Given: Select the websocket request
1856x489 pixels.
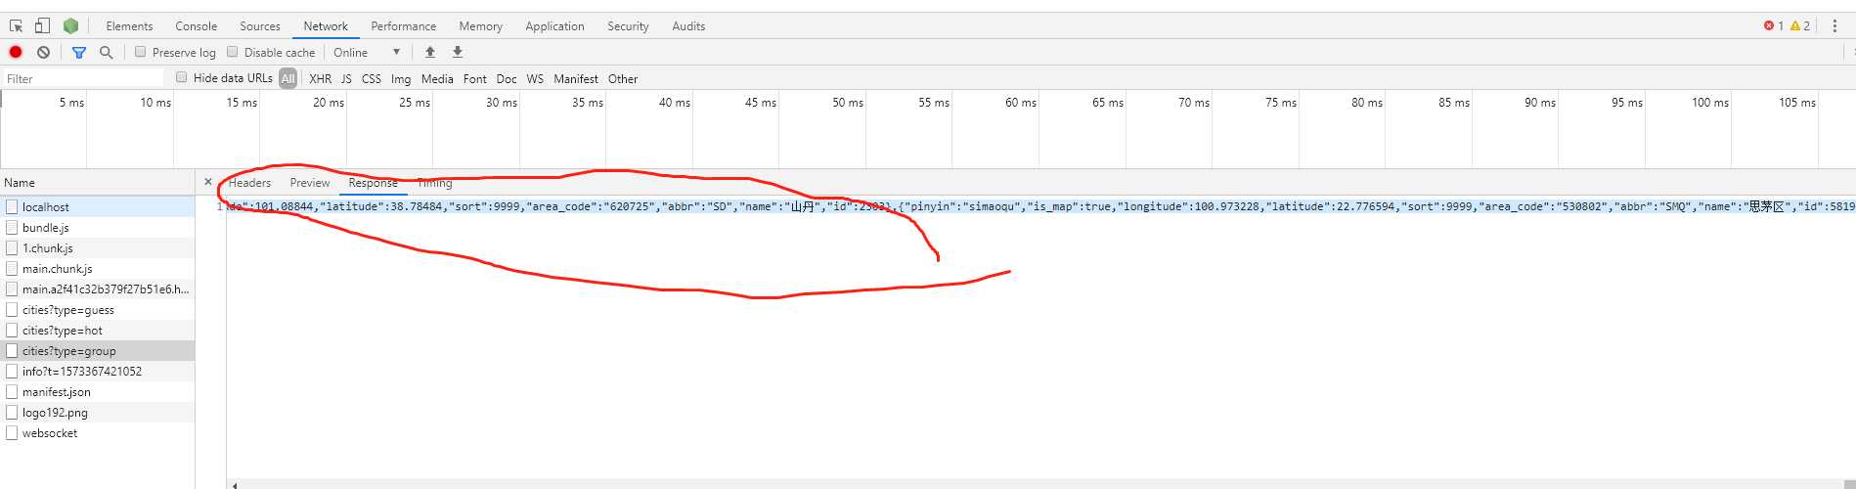Looking at the screenshot, I should [x=98, y=432].
